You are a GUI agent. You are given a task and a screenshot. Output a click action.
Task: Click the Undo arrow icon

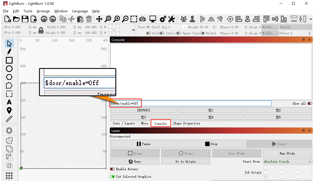click(x=44, y=19)
